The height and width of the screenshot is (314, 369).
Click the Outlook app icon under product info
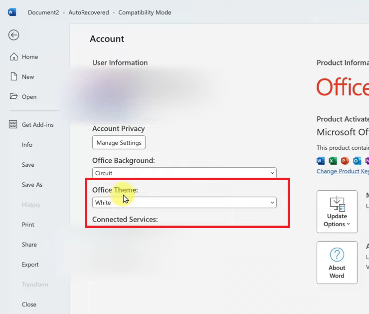pos(357,161)
